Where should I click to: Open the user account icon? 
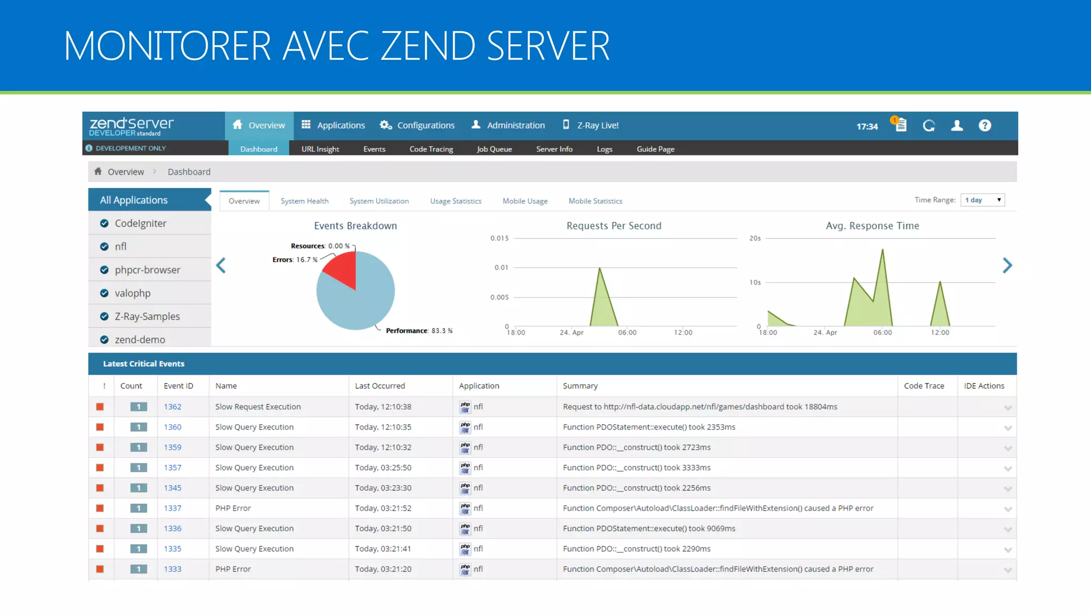pos(957,126)
